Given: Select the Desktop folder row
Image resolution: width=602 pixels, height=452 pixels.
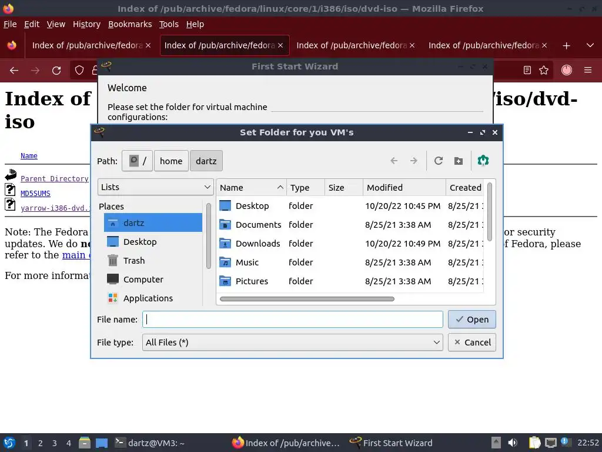Looking at the screenshot, I should coord(350,206).
